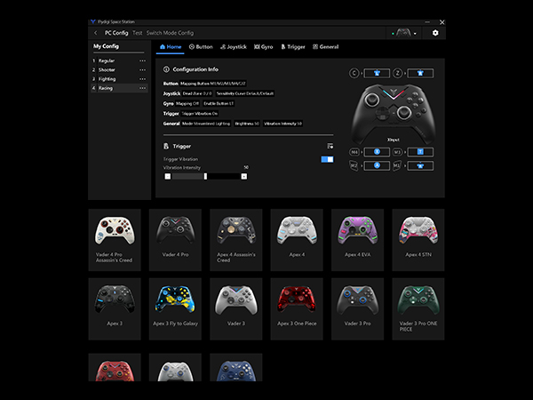Open more options for Fighting config
This screenshot has height=400, width=533.
click(142, 79)
